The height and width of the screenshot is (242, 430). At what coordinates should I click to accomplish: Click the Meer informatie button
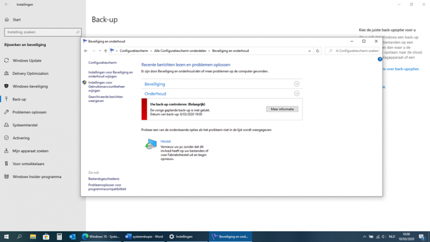282,109
